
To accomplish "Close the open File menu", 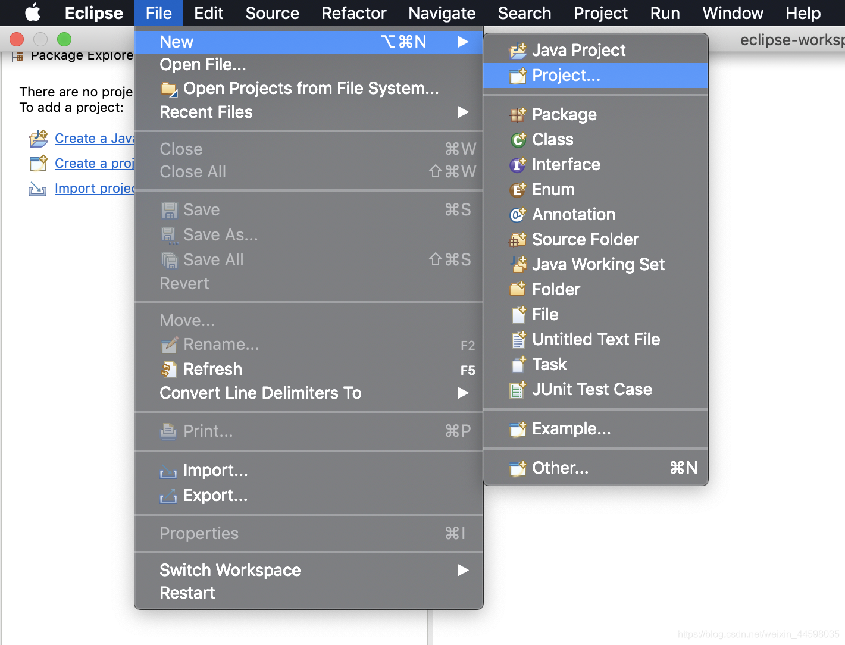I will (x=159, y=13).
